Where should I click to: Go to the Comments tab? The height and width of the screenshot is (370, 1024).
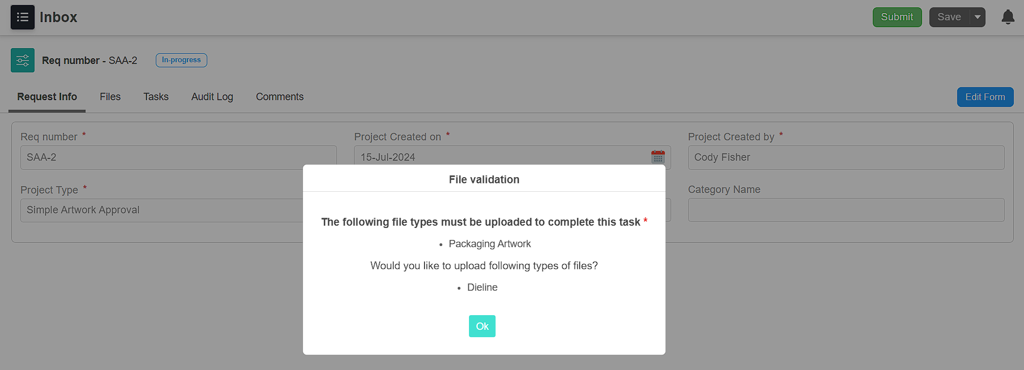[x=280, y=97]
